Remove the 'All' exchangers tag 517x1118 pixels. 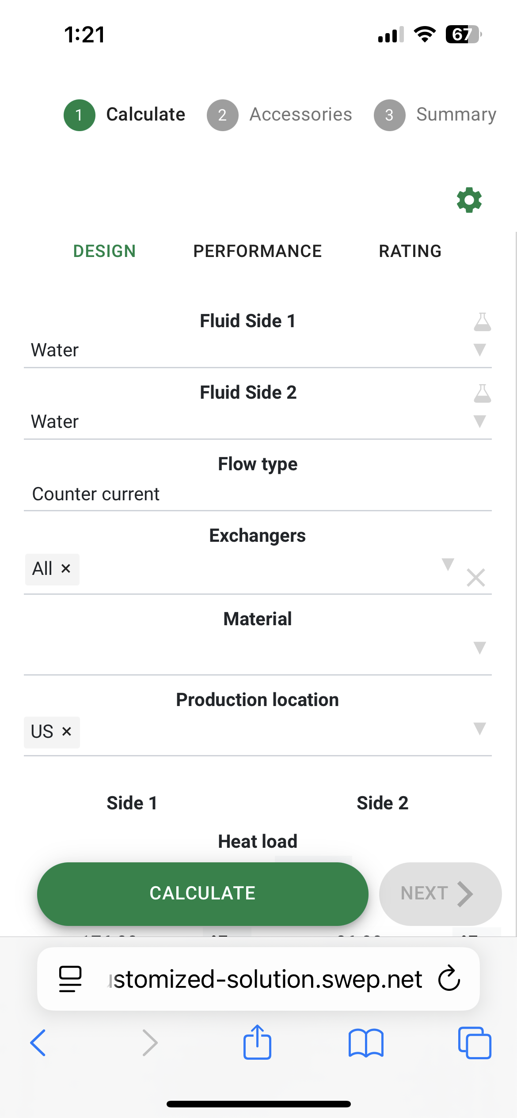66,569
